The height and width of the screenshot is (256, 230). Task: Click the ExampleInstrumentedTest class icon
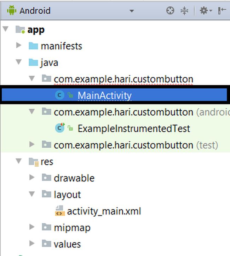click(59, 128)
